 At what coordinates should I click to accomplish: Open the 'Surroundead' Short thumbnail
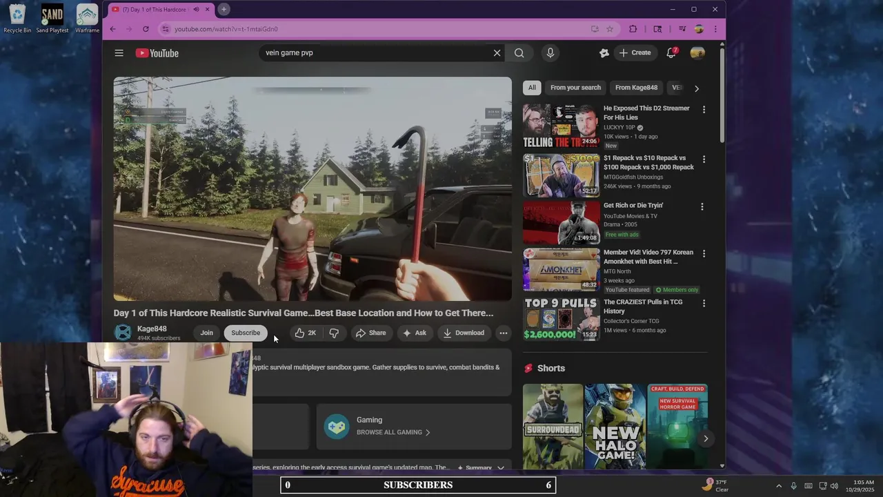(x=553, y=426)
